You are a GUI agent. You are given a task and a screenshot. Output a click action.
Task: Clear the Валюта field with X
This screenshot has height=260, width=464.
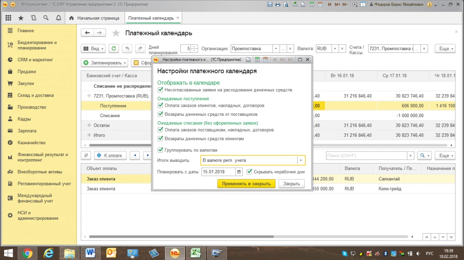click(x=343, y=48)
